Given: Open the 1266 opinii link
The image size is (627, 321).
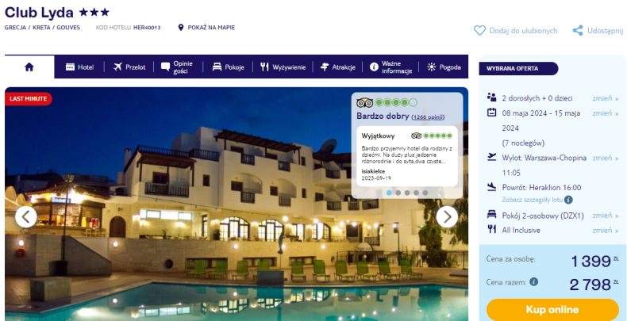Looking at the screenshot, I should coord(428,117).
